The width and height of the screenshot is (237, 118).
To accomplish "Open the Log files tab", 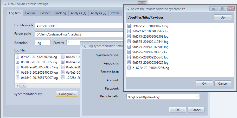I will pyautogui.click(x=15, y=13).
